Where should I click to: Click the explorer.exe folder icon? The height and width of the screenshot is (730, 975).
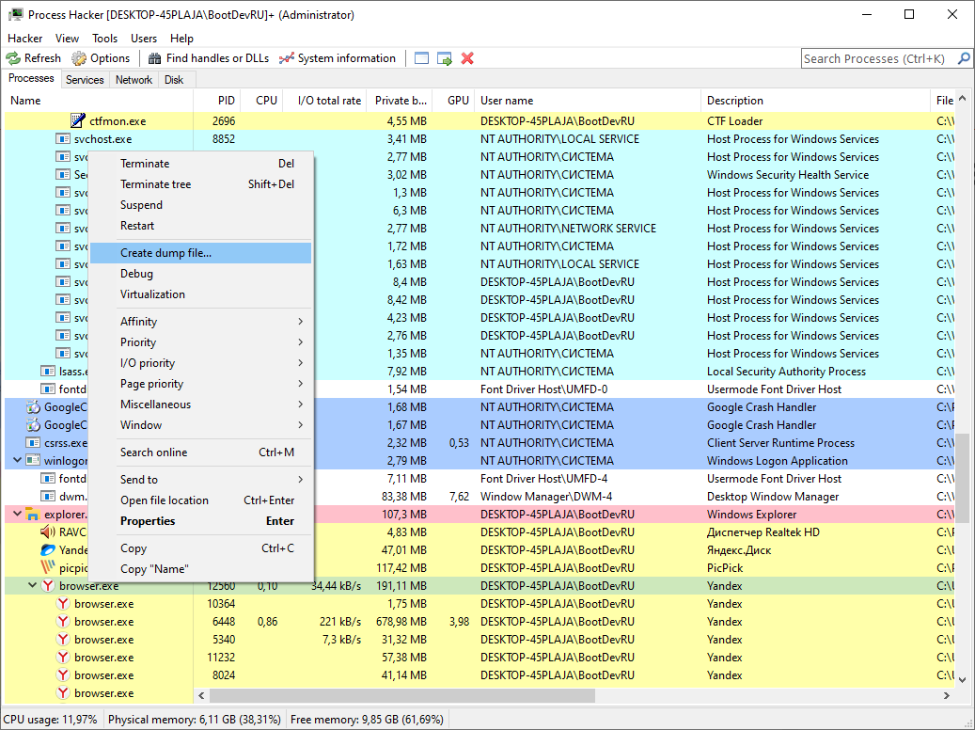click(x=33, y=514)
